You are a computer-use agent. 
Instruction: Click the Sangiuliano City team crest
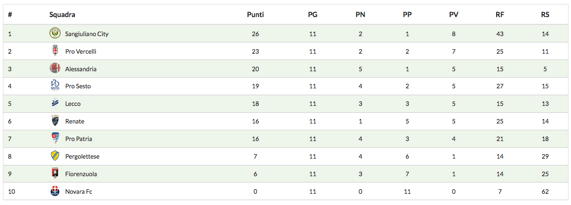pyautogui.click(x=55, y=34)
